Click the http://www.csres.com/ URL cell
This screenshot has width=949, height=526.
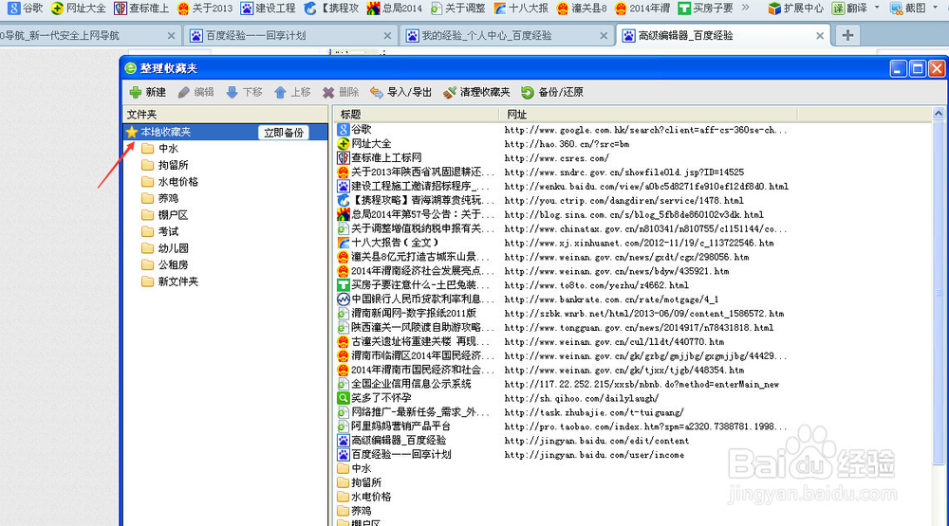point(557,158)
